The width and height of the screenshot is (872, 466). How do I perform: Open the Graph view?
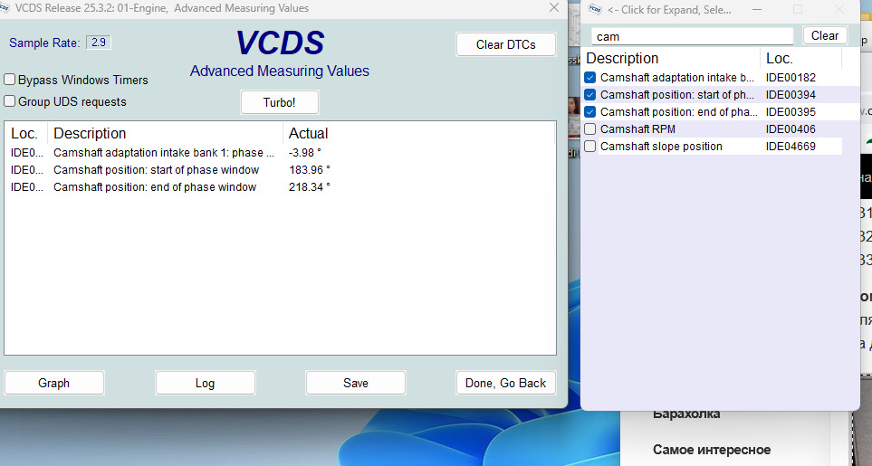click(53, 383)
